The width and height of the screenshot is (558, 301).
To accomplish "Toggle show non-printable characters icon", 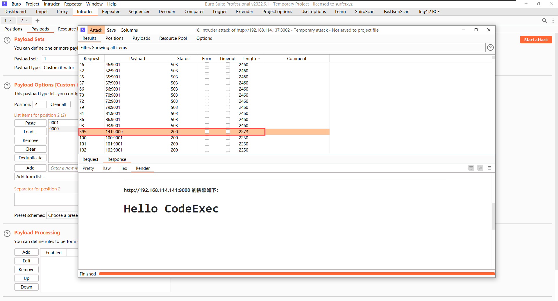I will pyautogui.click(x=480, y=168).
